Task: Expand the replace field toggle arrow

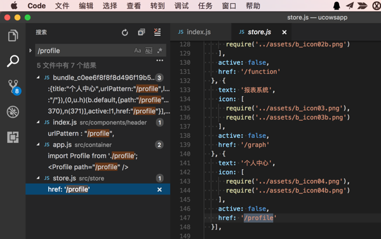Action: [30, 51]
